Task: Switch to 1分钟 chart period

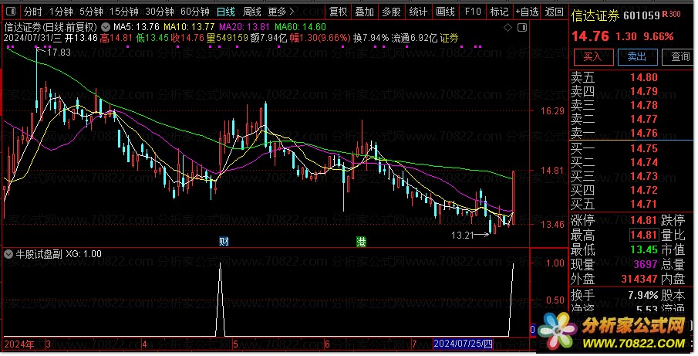Action: coord(61,12)
